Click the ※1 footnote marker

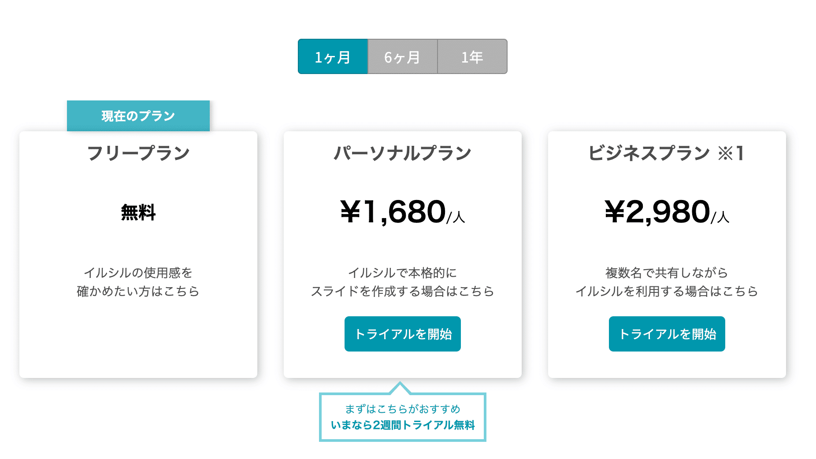pos(731,153)
